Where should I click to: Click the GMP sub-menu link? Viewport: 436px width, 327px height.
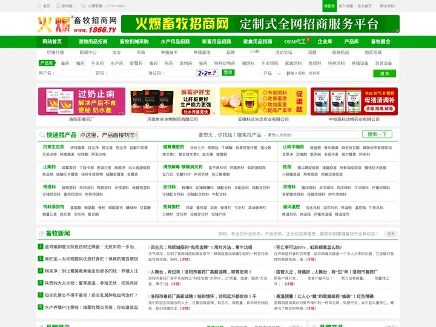[255, 51]
